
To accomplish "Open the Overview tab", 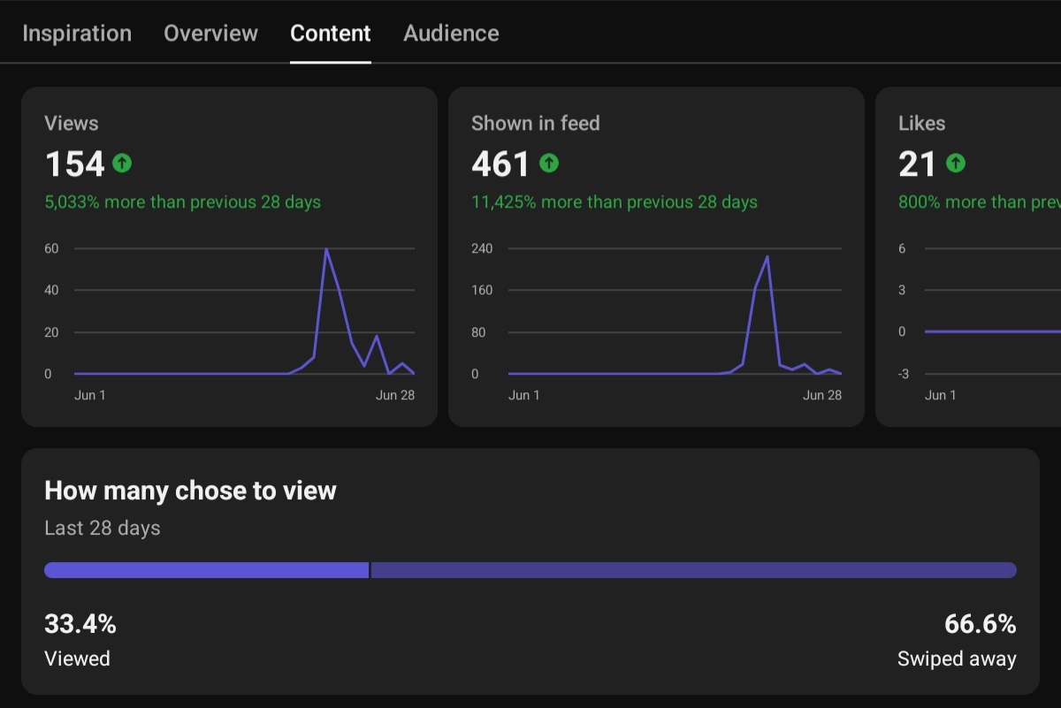I will [210, 34].
